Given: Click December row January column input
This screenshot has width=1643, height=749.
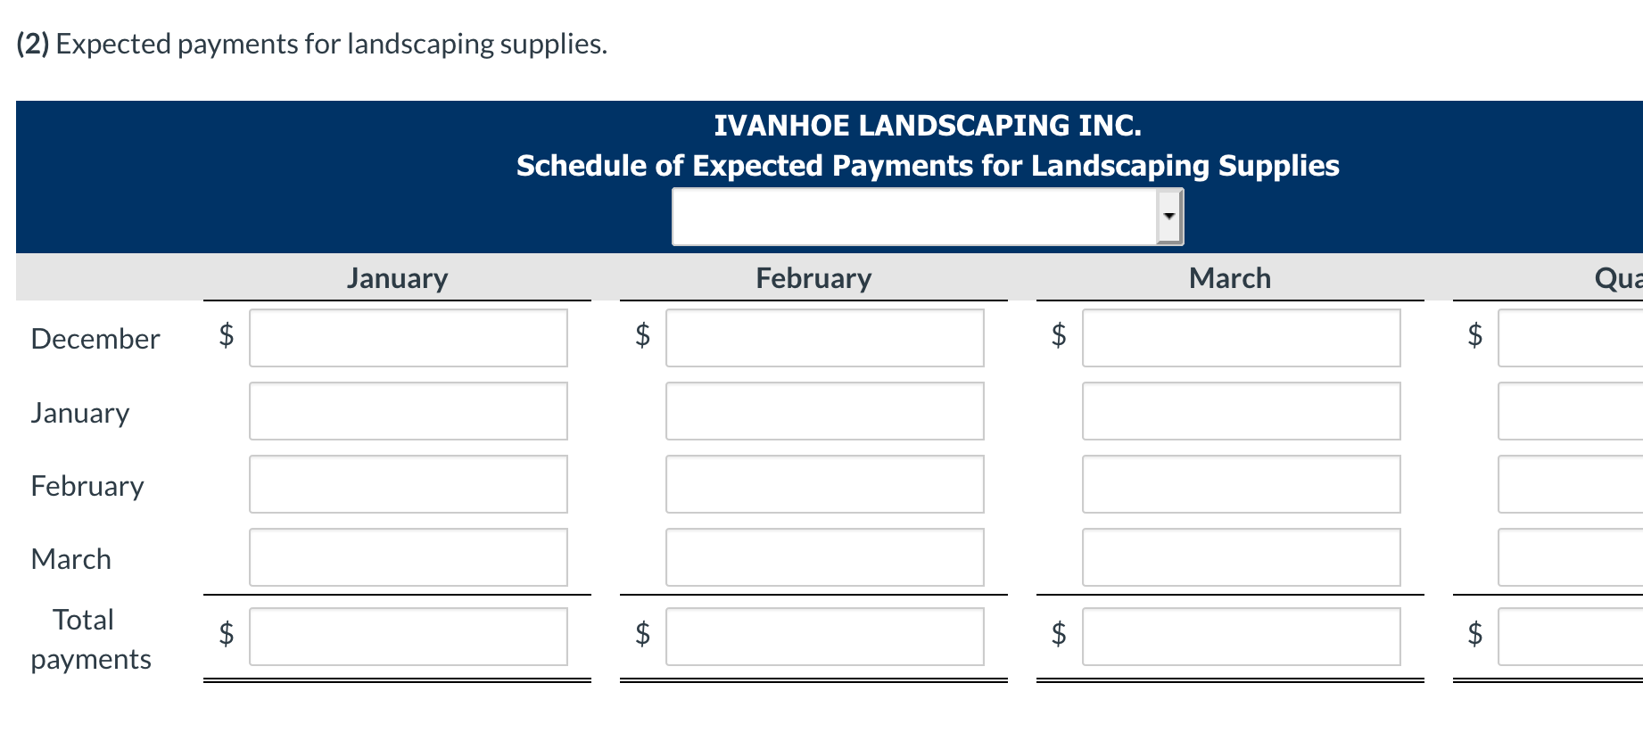Looking at the screenshot, I should [409, 338].
